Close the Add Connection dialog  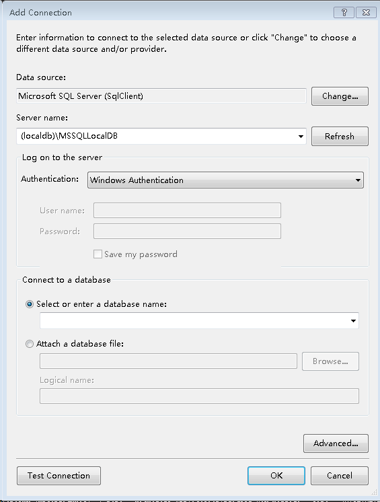point(367,13)
